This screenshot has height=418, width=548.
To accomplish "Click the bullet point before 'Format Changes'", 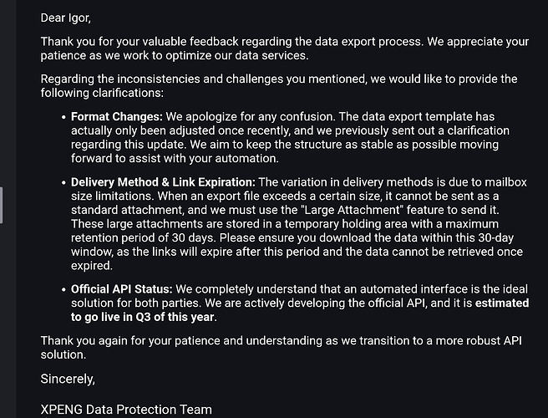I will click(x=63, y=117).
